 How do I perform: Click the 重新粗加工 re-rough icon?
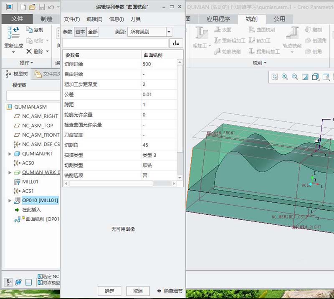point(217,40)
